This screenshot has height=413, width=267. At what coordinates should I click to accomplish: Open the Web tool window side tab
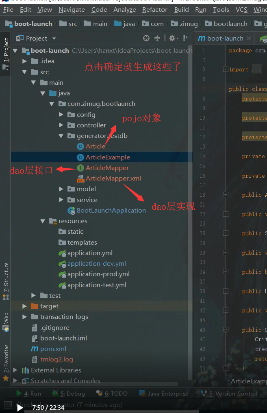[6, 322]
